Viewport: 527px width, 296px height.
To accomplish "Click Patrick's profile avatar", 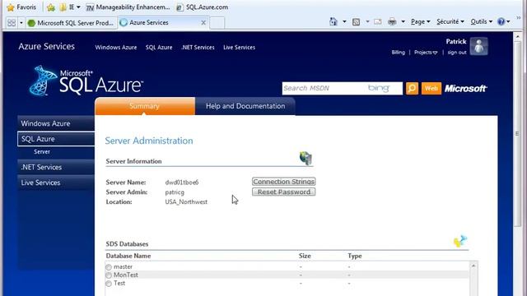I will (x=478, y=46).
